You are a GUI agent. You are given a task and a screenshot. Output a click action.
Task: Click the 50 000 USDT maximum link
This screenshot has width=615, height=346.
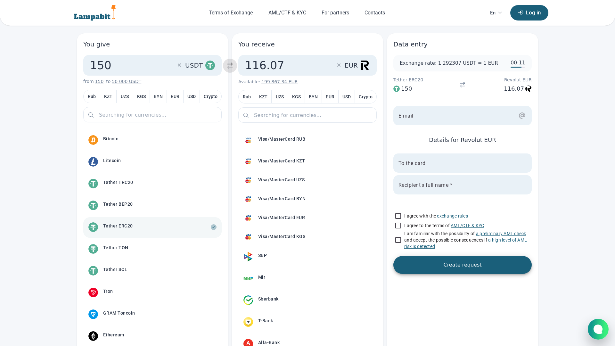click(127, 81)
